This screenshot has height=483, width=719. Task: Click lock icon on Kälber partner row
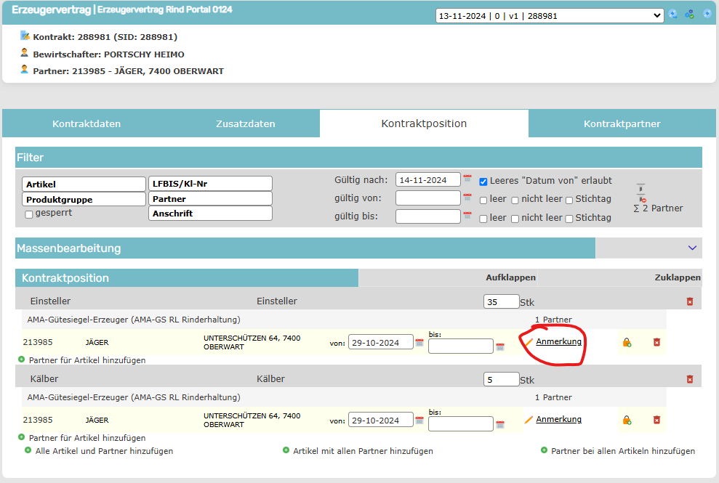click(x=626, y=420)
